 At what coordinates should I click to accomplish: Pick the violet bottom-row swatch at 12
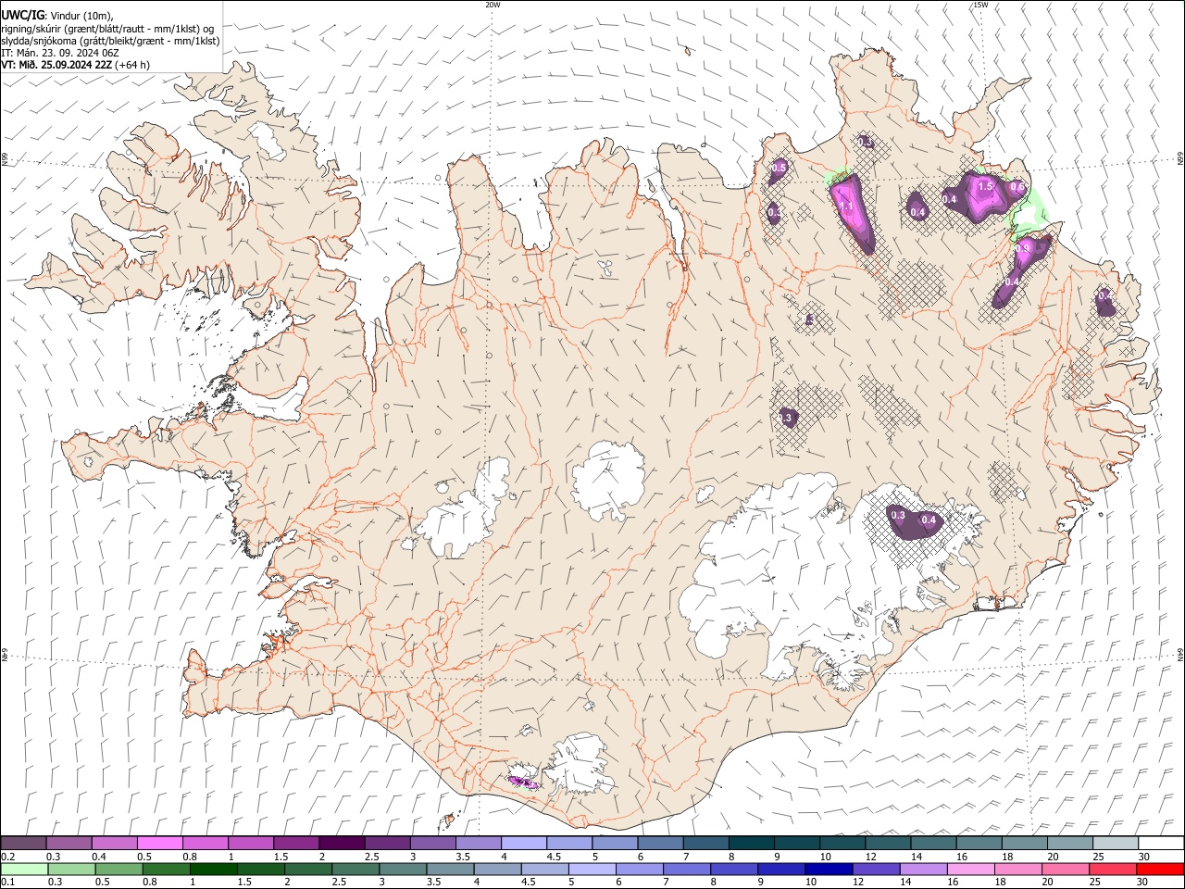coord(876,869)
